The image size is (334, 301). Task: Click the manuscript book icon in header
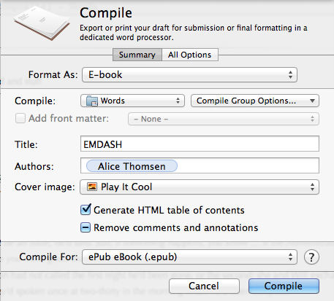click(42, 23)
